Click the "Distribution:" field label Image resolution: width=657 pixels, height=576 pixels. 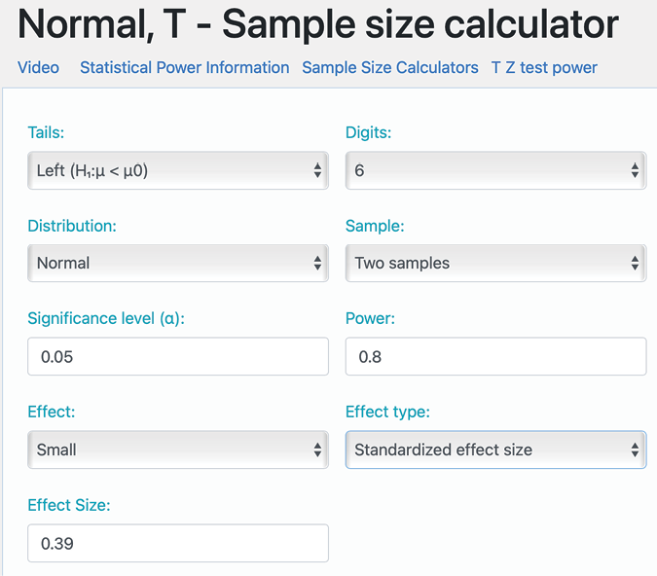pyautogui.click(x=72, y=226)
